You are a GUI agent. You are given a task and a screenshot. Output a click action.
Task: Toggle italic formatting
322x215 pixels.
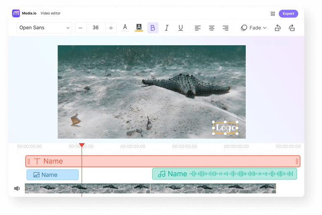click(x=167, y=28)
